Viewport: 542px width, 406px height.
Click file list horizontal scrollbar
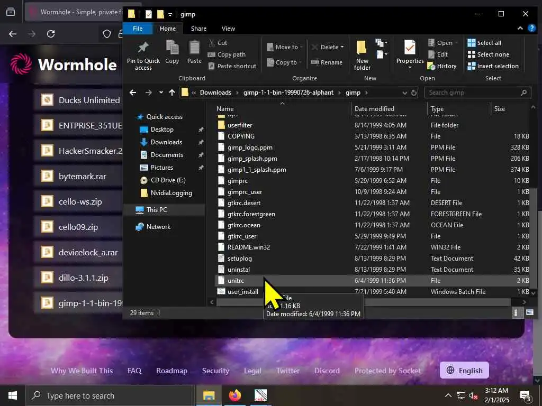(363, 302)
